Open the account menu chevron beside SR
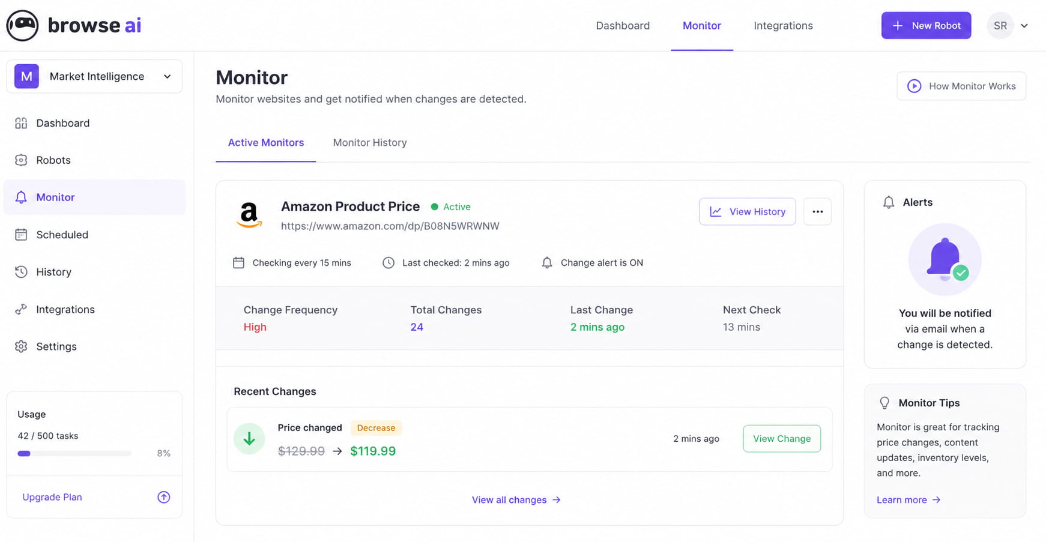Image resolution: width=1046 pixels, height=542 pixels. 1024,26
